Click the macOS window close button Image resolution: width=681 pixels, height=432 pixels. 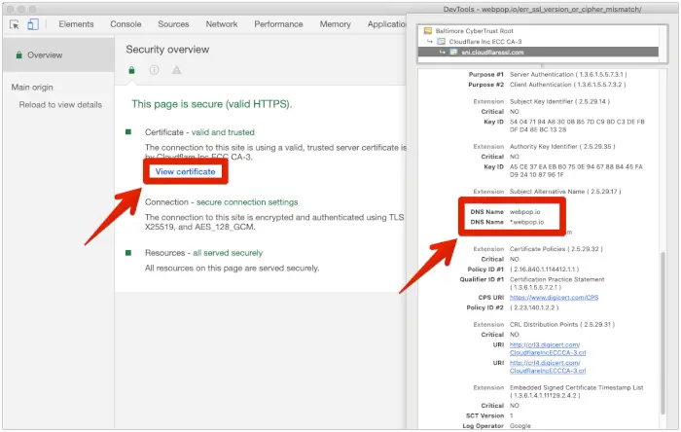[x=10, y=9]
